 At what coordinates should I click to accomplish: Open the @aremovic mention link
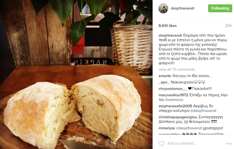point(174,100)
